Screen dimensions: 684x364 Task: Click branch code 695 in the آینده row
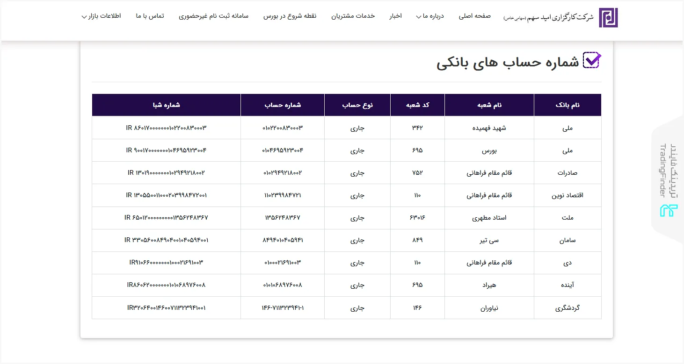coord(418,285)
